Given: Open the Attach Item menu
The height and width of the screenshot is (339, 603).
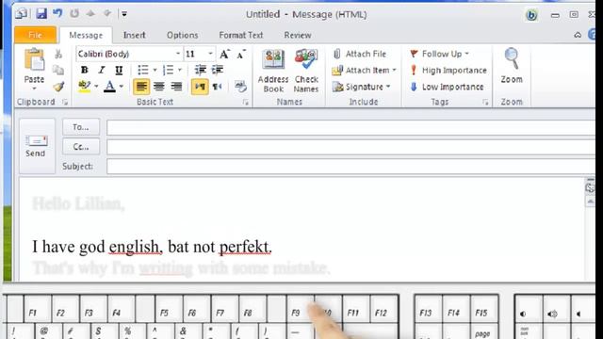Looking at the screenshot, I should [x=364, y=71].
